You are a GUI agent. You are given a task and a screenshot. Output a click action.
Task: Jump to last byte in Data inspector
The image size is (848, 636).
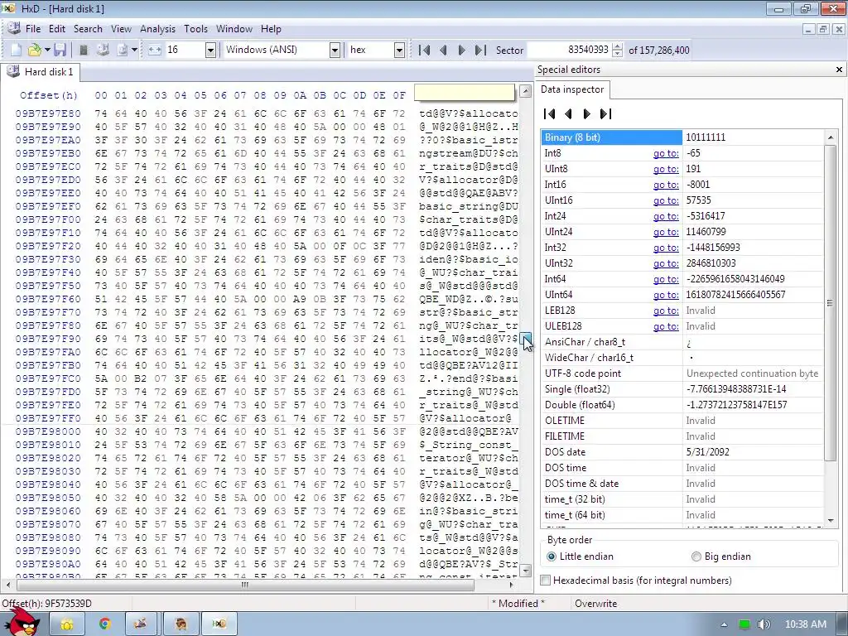point(605,114)
